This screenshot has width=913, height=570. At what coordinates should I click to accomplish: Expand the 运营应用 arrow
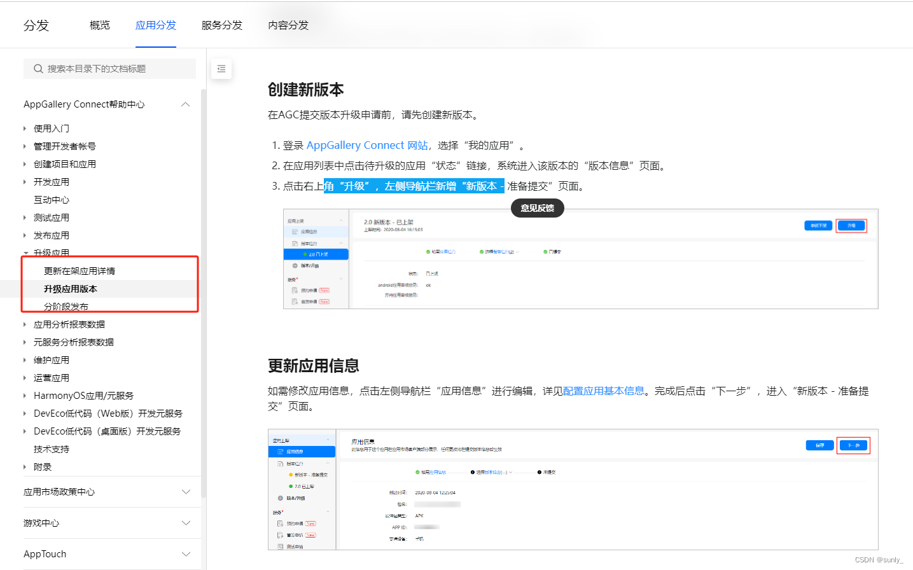click(25, 378)
